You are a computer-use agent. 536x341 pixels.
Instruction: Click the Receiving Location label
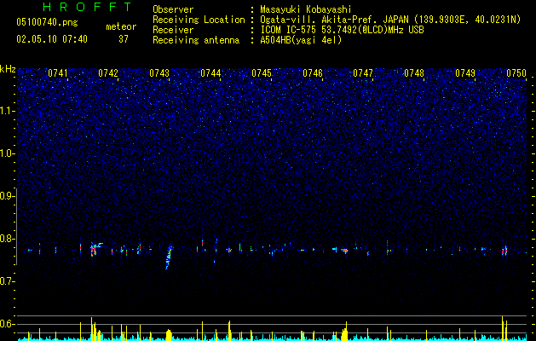(199, 20)
